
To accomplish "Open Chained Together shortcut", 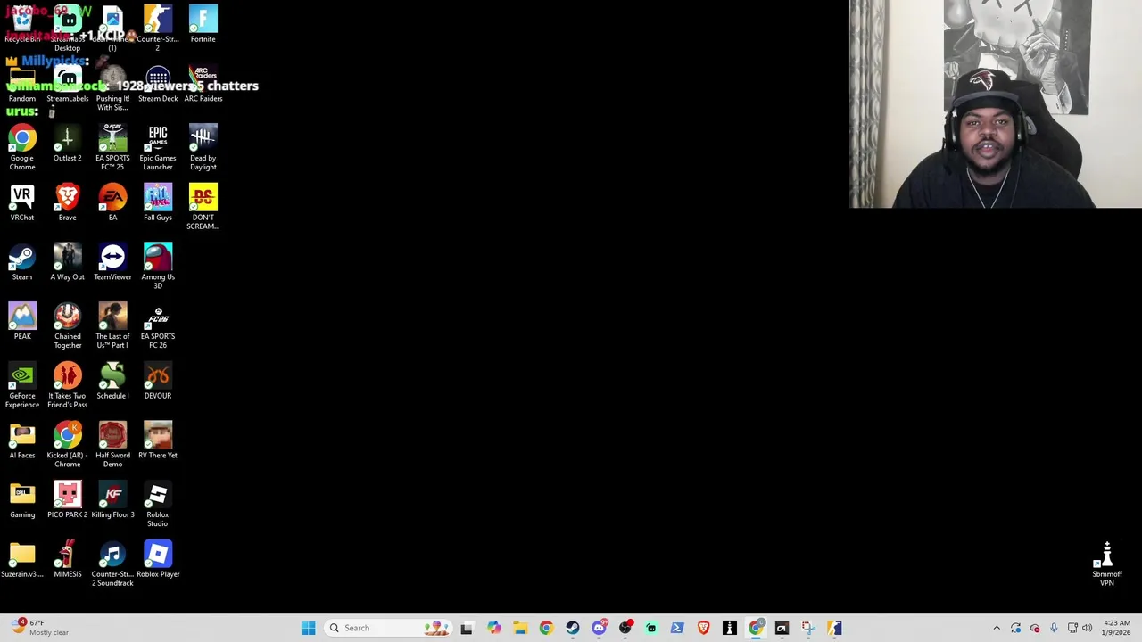I will click(67, 326).
